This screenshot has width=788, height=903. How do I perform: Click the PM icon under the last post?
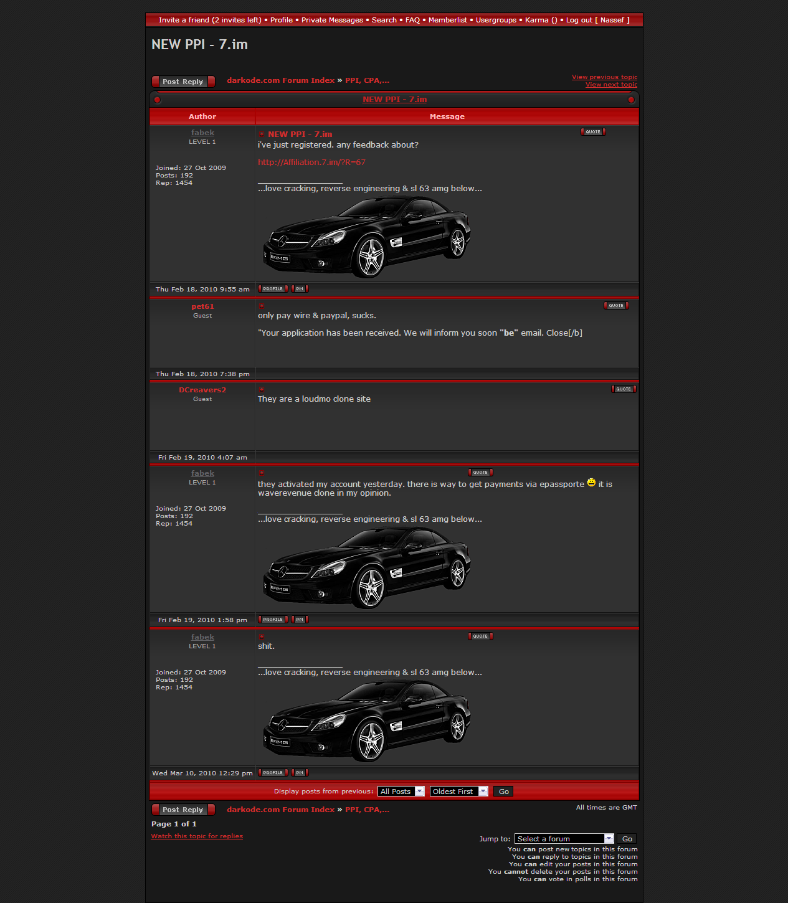pos(300,773)
